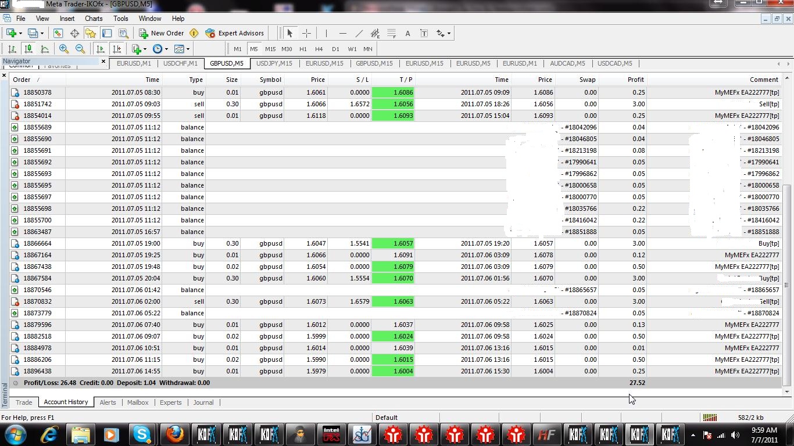The width and height of the screenshot is (794, 446).
Task: Draw a horizontal line tool
Action: pyautogui.click(x=342, y=33)
